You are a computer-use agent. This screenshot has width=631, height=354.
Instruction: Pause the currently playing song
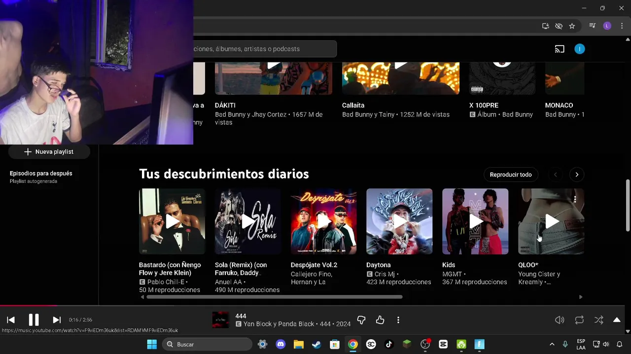pos(34,320)
